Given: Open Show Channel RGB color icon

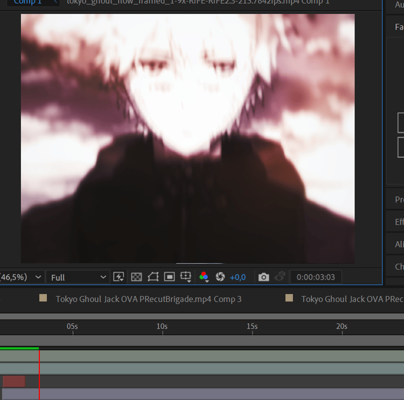Looking at the screenshot, I should (x=204, y=277).
